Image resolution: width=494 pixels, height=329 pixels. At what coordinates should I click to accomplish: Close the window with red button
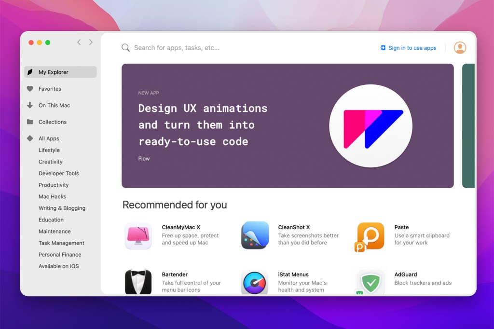(x=31, y=42)
